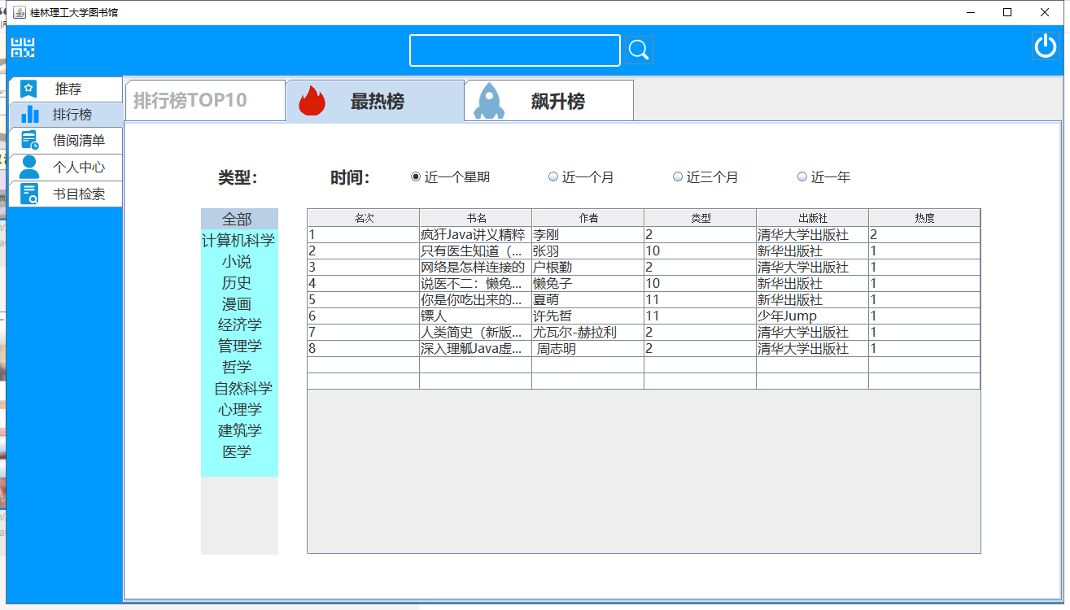This screenshot has height=610, width=1070.
Task: Select 计算机科学 category
Action: pyautogui.click(x=239, y=241)
